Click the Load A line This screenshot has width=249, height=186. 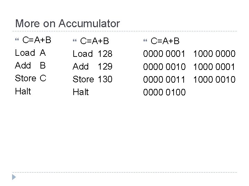coord(30,53)
